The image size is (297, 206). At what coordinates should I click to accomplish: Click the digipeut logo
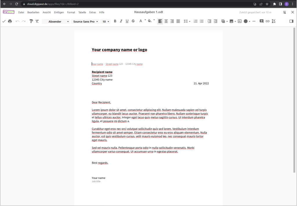(x=8, y=12)
